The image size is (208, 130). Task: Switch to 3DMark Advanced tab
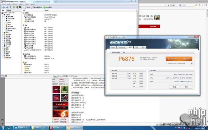click(x=122, y=47)
